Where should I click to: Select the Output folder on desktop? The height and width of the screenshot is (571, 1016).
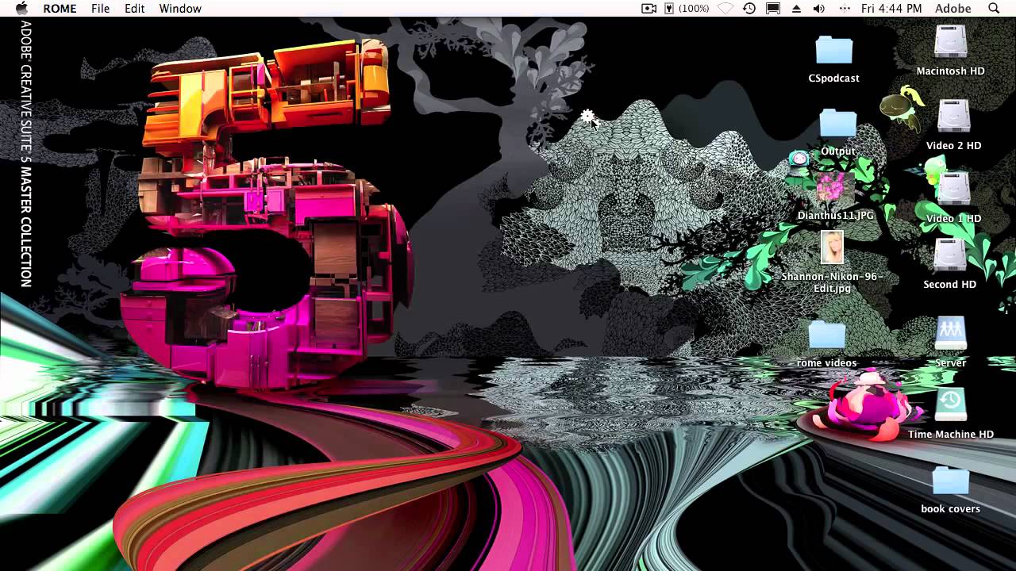pyautogui.click(x=838, y=124)
